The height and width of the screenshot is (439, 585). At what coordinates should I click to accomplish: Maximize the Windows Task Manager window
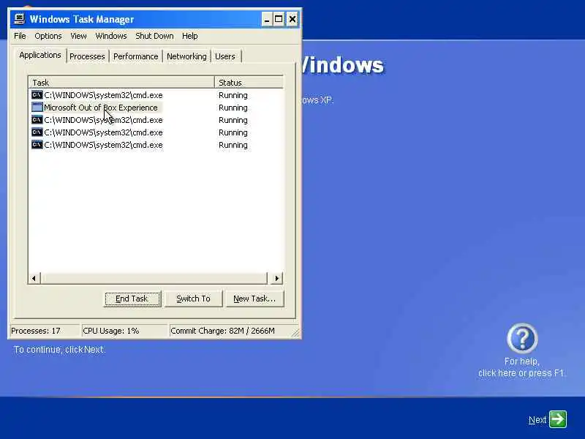click(279, 19)
